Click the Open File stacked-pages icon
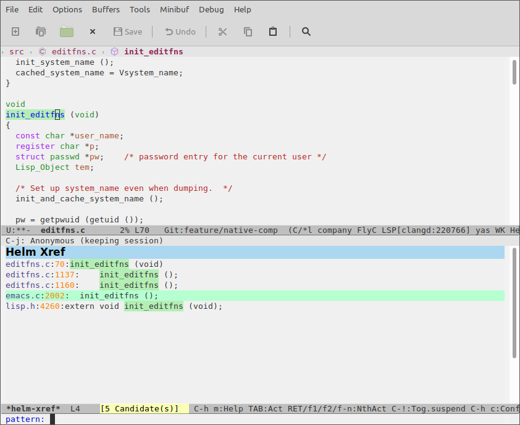520x425 pixels. [x=41, y=32]
